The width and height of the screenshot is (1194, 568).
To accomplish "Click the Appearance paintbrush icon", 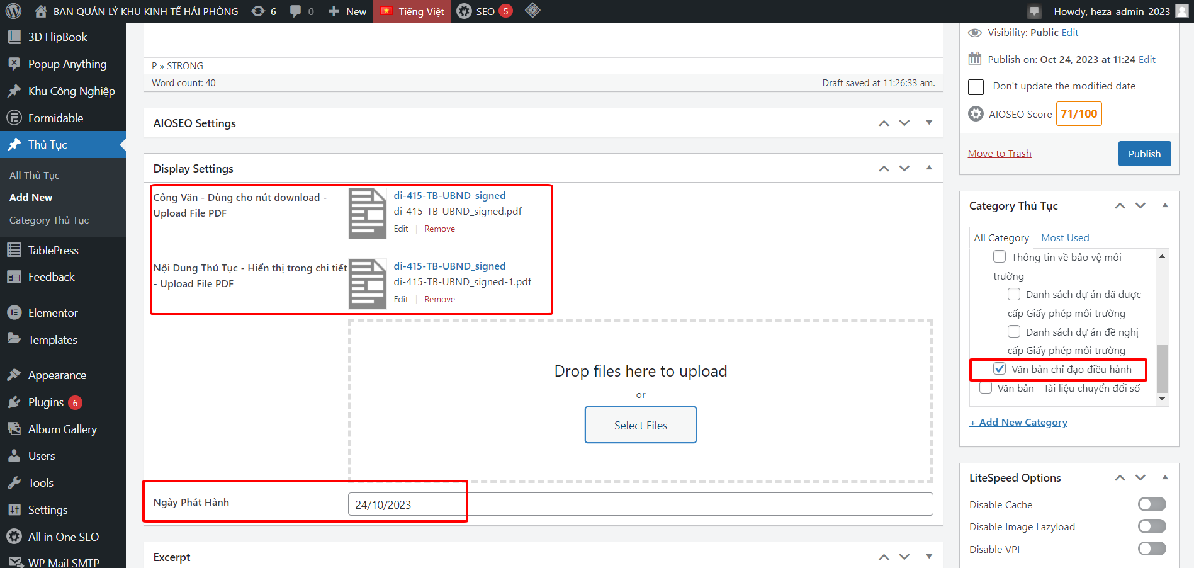I will point(14,375).
